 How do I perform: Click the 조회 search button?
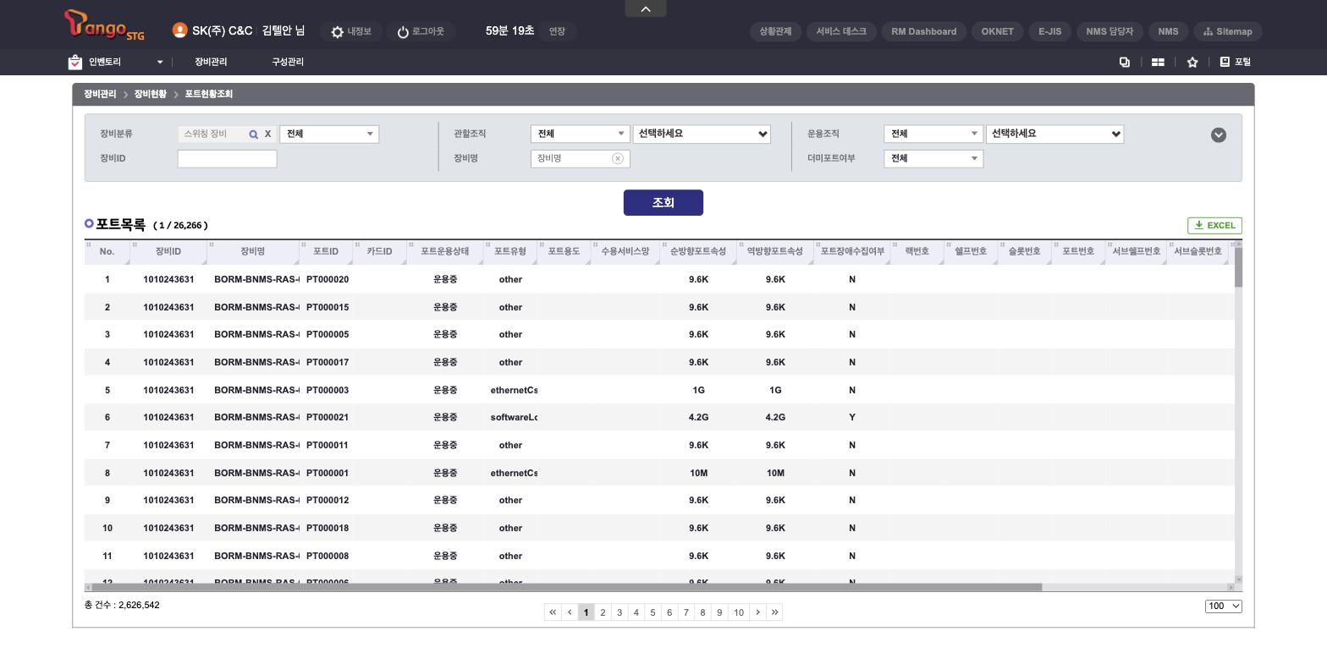(x=663, y=202)
